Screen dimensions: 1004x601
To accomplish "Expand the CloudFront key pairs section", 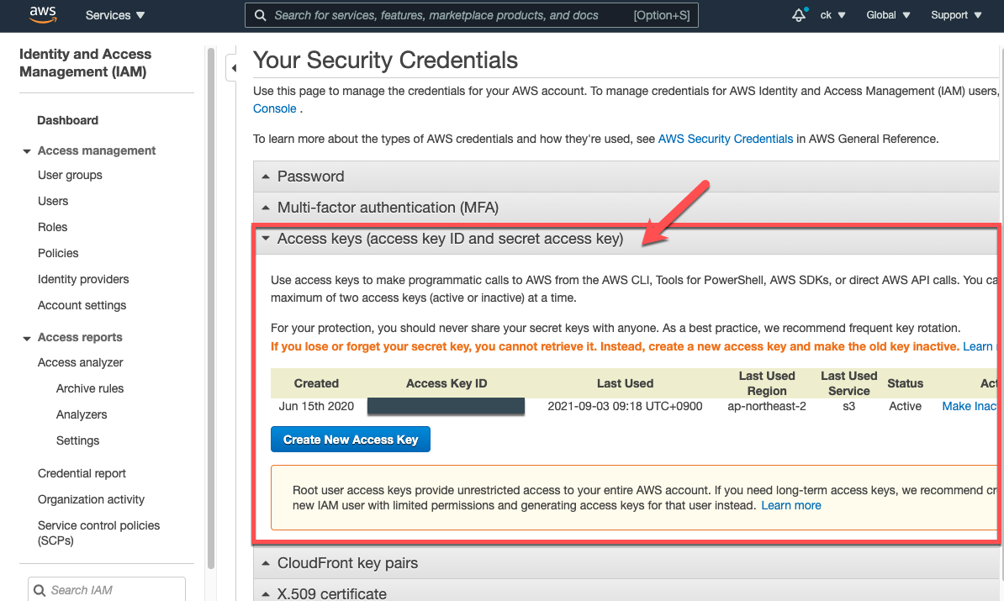I will pos(347,563).
